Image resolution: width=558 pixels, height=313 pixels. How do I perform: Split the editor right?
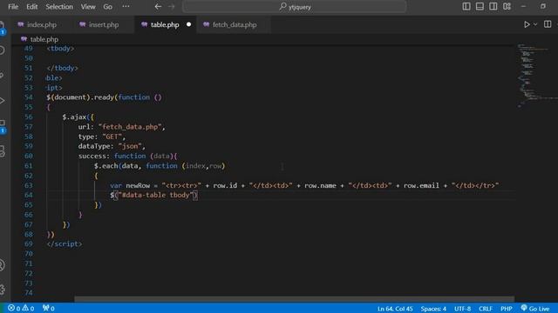click(548, 24)
